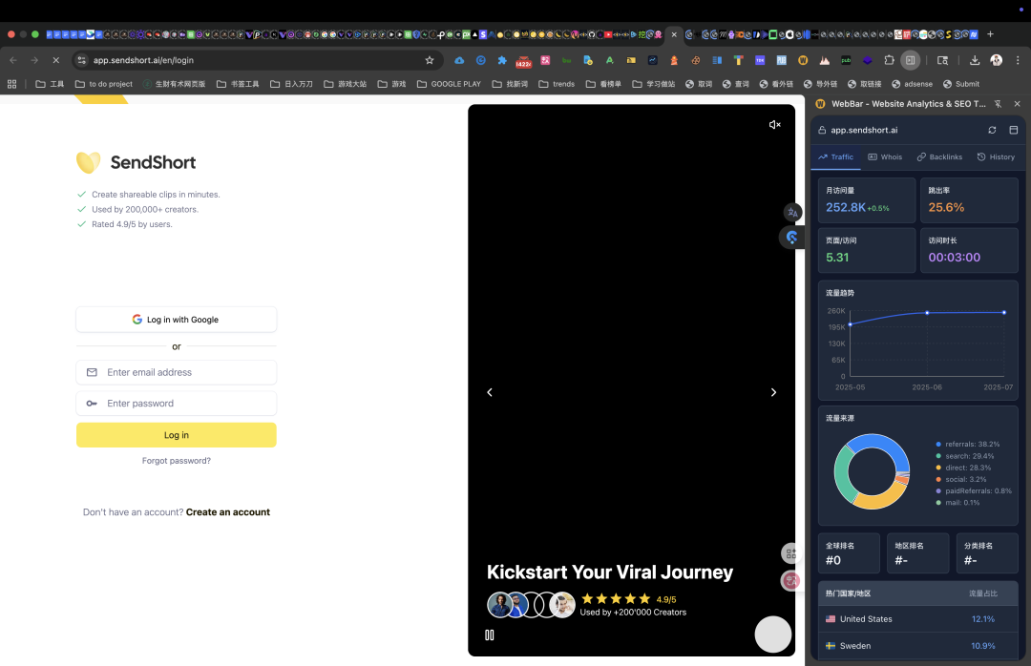Open the 工具 bookmarks folder
Viewport: 1031px width, 666px height.
[50, 84]
